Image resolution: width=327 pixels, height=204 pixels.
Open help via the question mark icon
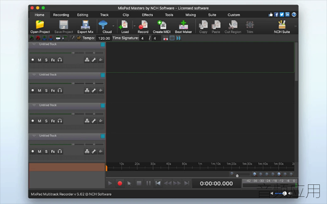pos(294,14)
